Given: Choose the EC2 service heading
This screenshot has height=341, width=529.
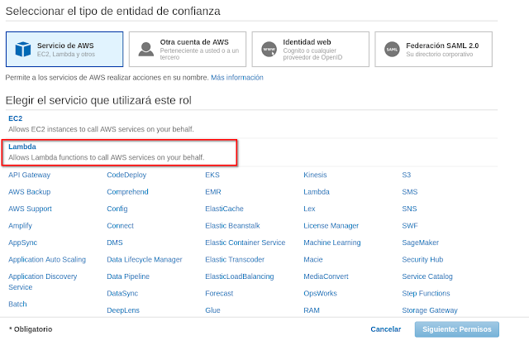Looking at the screenshot, I should pyautogui.click(x=15, y=118).
